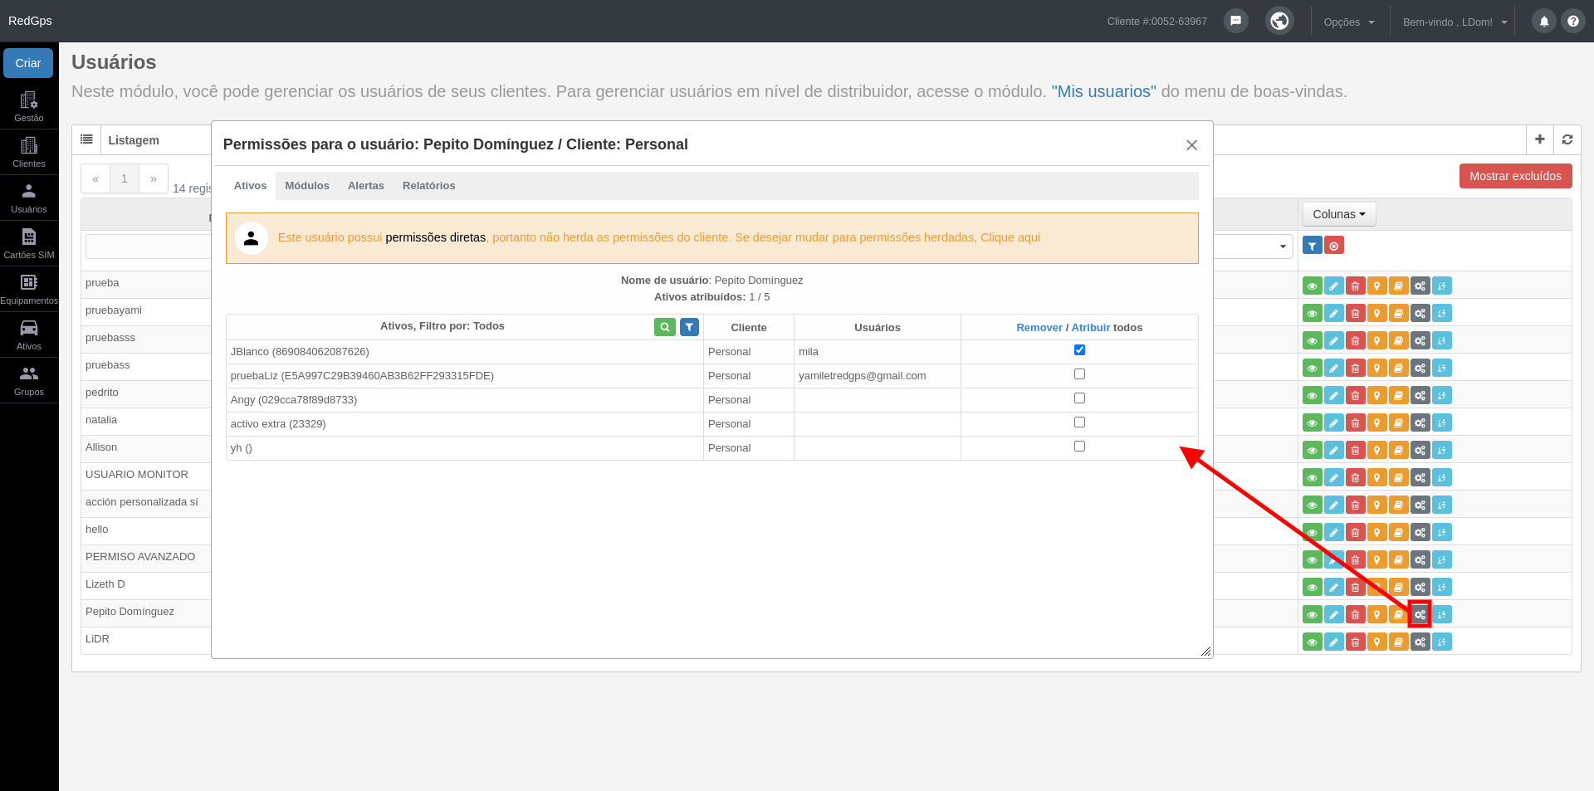Open Equipamentos in sidebar
Image resolution: width=1594 pixels, height=791 pixels.
[29, 289]
